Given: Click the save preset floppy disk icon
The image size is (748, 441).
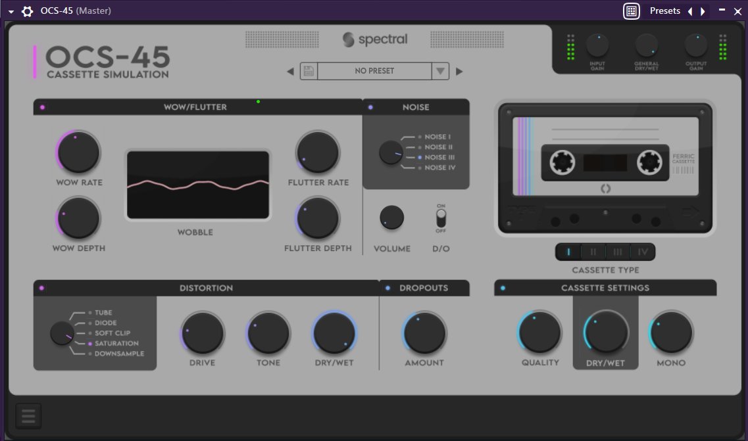Looking at the screenshot, I should coord(309,71).
